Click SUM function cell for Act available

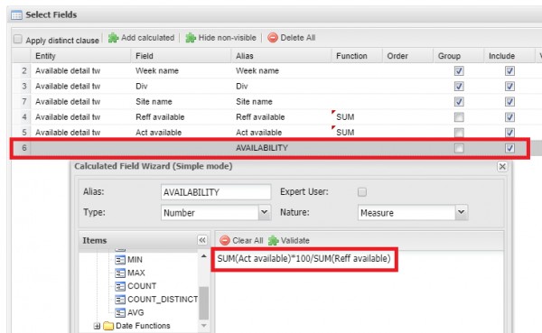357,133
